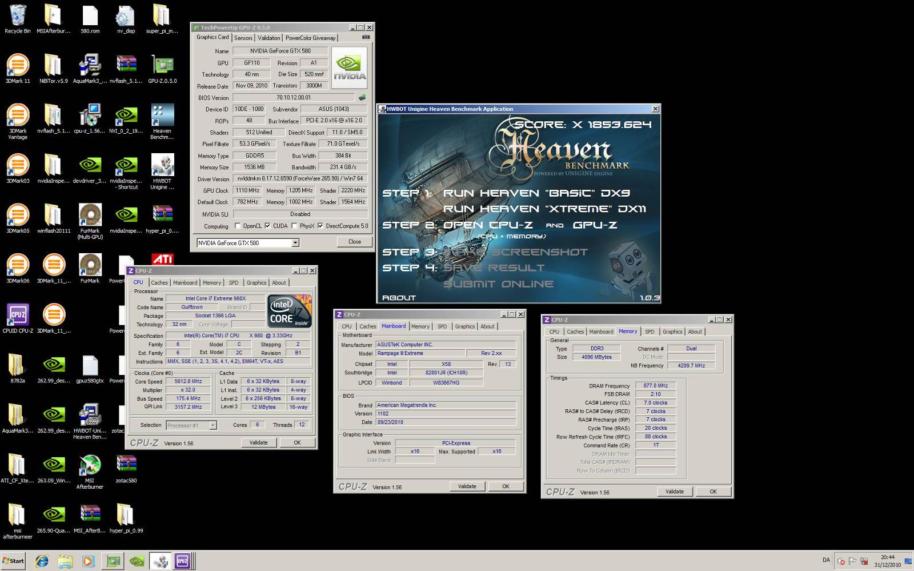Open the zotac580 archive icon
The width and height of the screenshot is (914, 571).
click(x=126, y=469)
